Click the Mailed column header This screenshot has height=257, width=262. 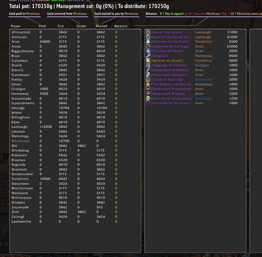pyautogui.click(x=101, y=26)
